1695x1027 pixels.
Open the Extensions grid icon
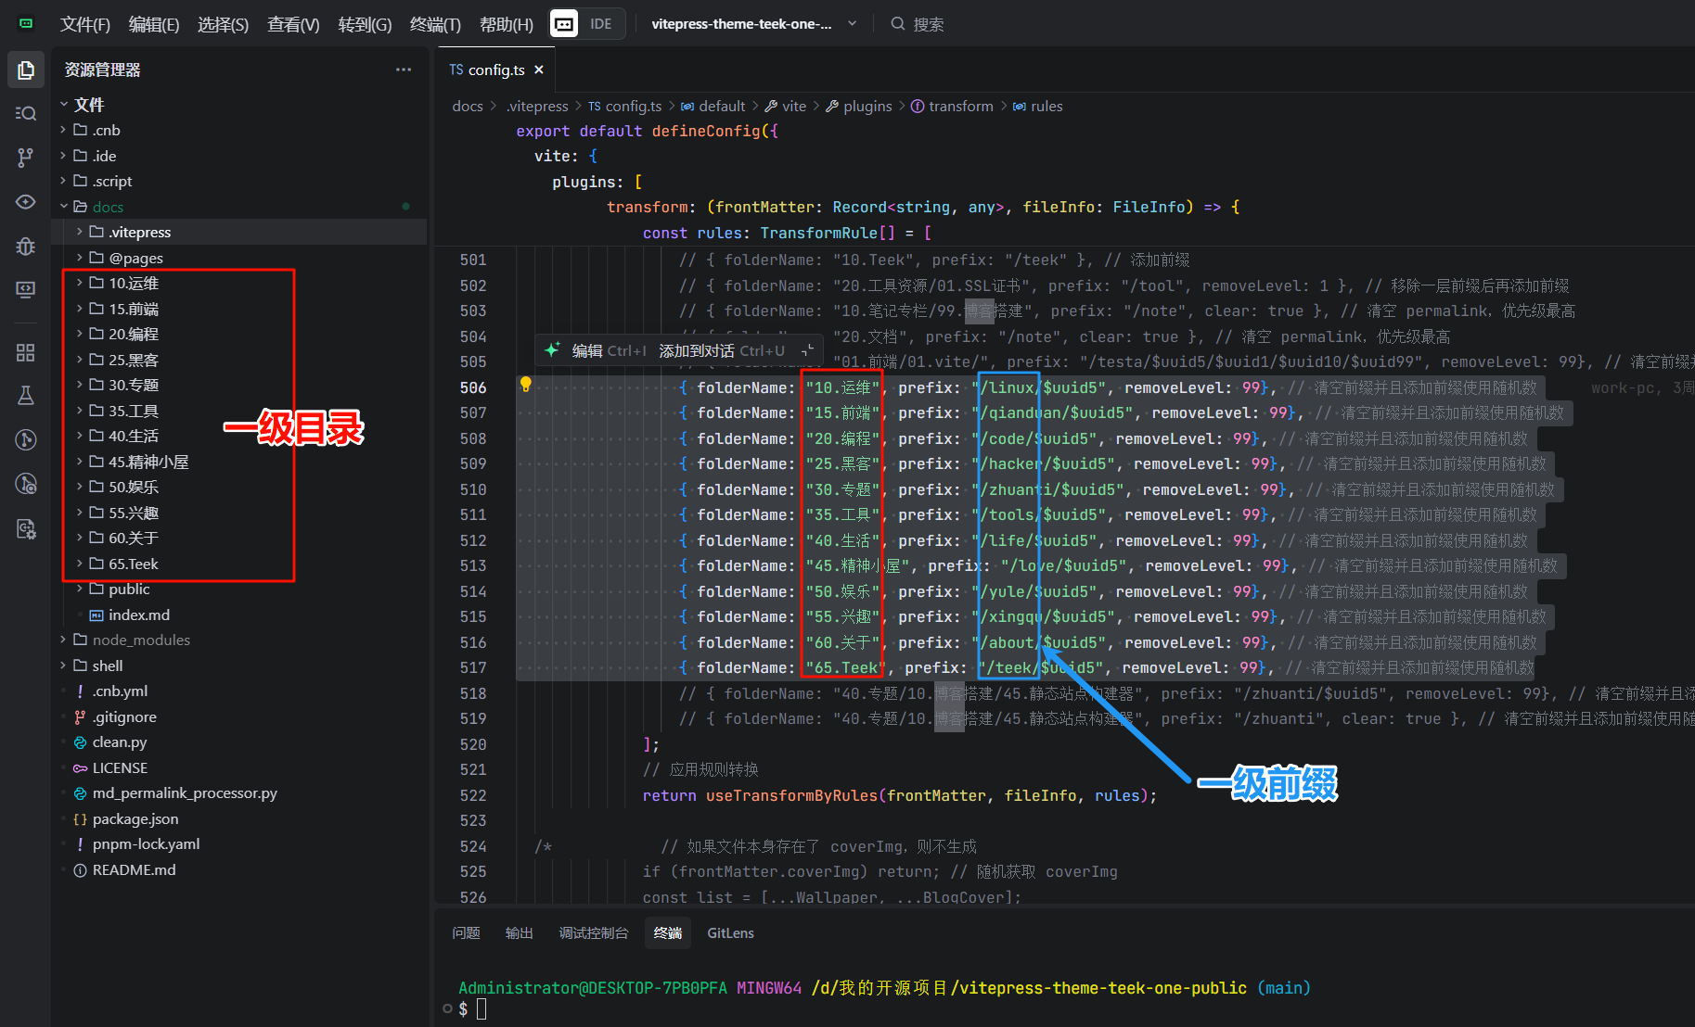[x=26, y=352]
